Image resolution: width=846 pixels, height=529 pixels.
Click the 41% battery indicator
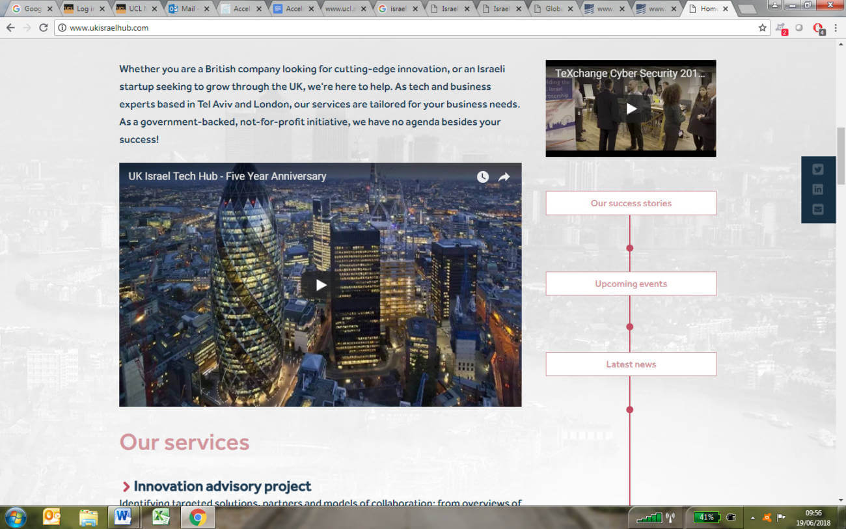coord(706,517)
